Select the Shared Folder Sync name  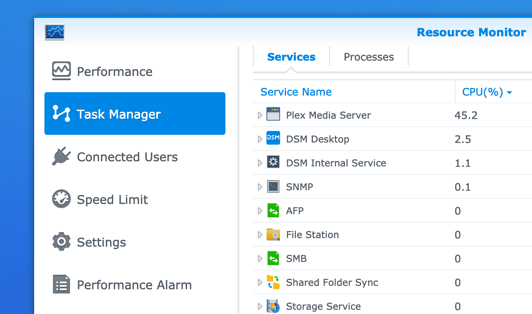[332, 282]
